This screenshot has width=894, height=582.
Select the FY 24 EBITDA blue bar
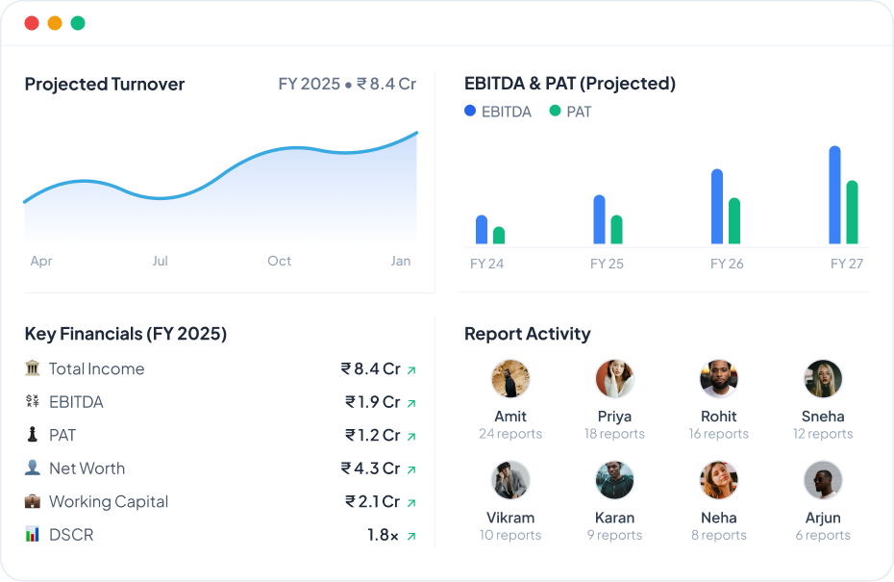[x=482, y=229]
